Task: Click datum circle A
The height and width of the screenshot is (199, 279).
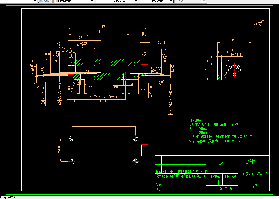Action: point(36,85)
